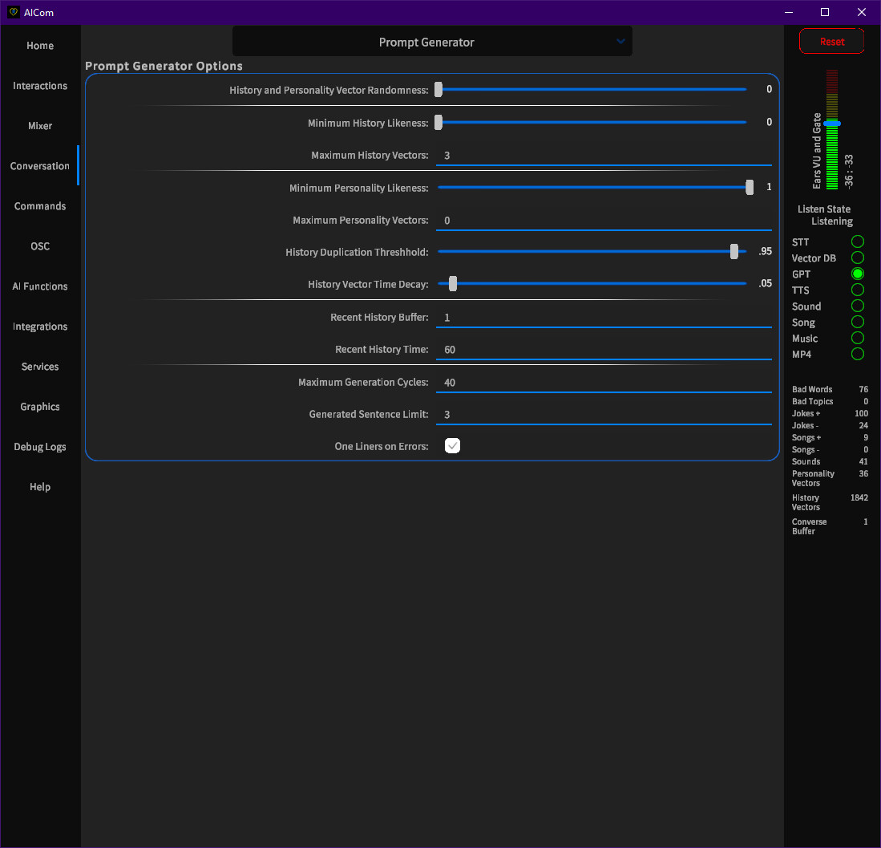Click the STT status indicator light
Screen dimensions: 881x848
[x=858, y=241]
